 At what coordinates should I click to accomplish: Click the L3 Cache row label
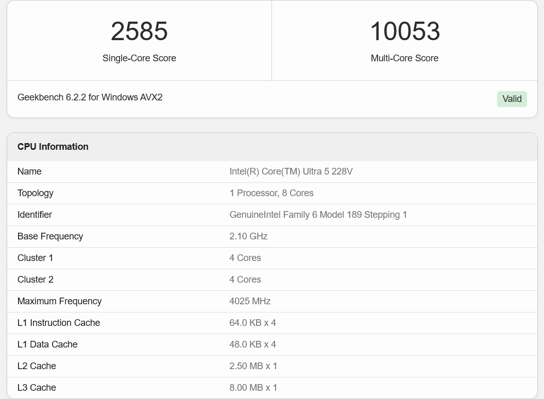[37, 388]
